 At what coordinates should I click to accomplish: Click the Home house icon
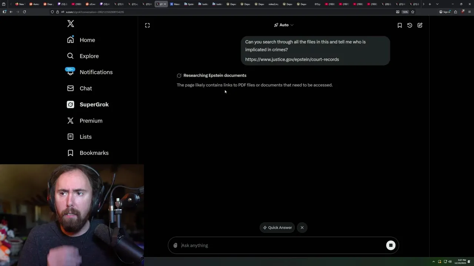pyautogui.click(x=70, y=40)
